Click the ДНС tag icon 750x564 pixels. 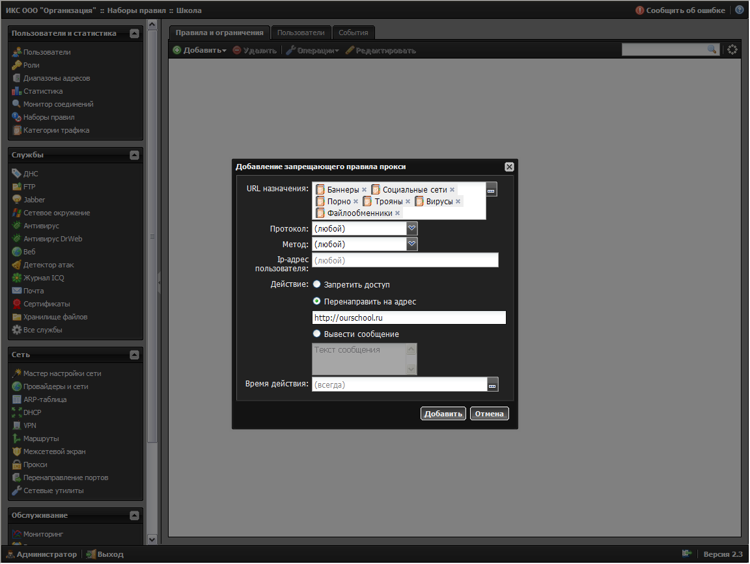(x=17, y=174)
